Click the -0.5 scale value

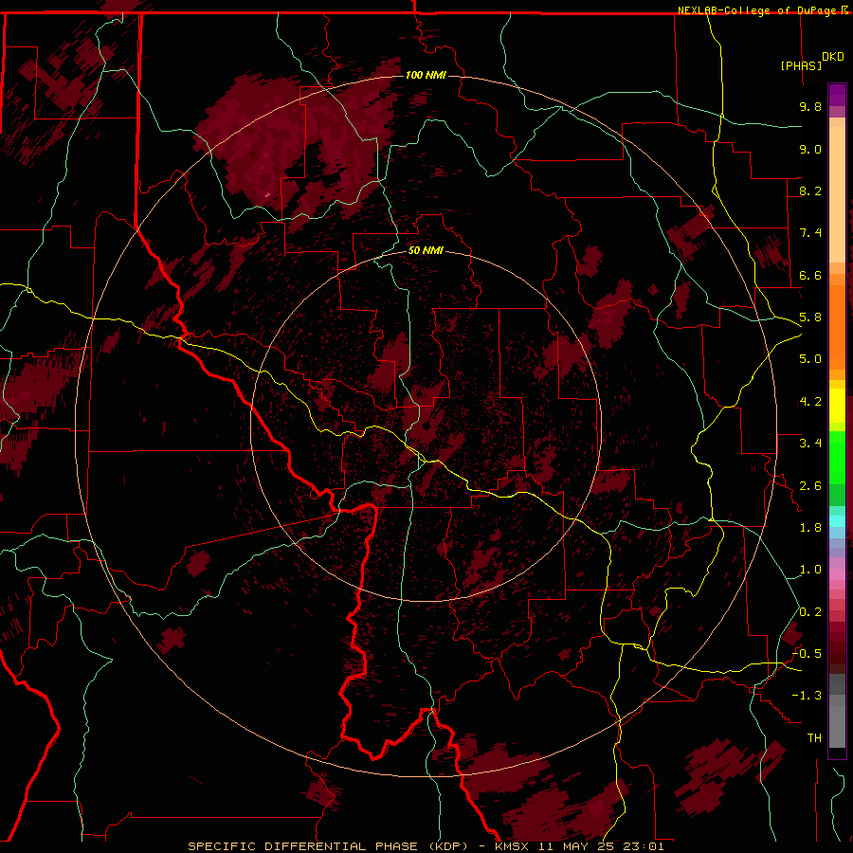tap(807, 654)
